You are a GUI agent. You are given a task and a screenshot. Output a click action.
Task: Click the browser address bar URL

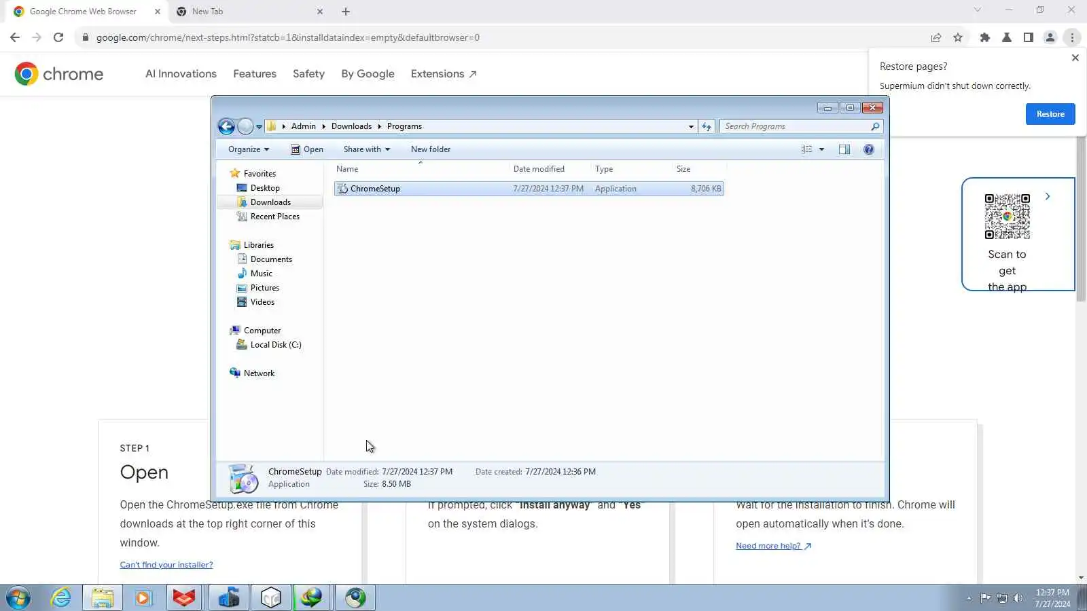tap(288, 37)
